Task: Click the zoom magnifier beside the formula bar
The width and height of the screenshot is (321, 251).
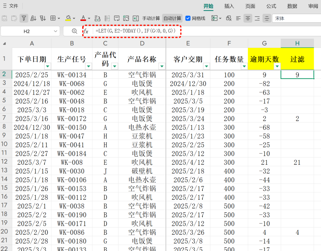Action: coord(74,31)
